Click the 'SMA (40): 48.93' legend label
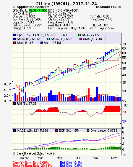This screenshot has width=133, height=167. 95,39
